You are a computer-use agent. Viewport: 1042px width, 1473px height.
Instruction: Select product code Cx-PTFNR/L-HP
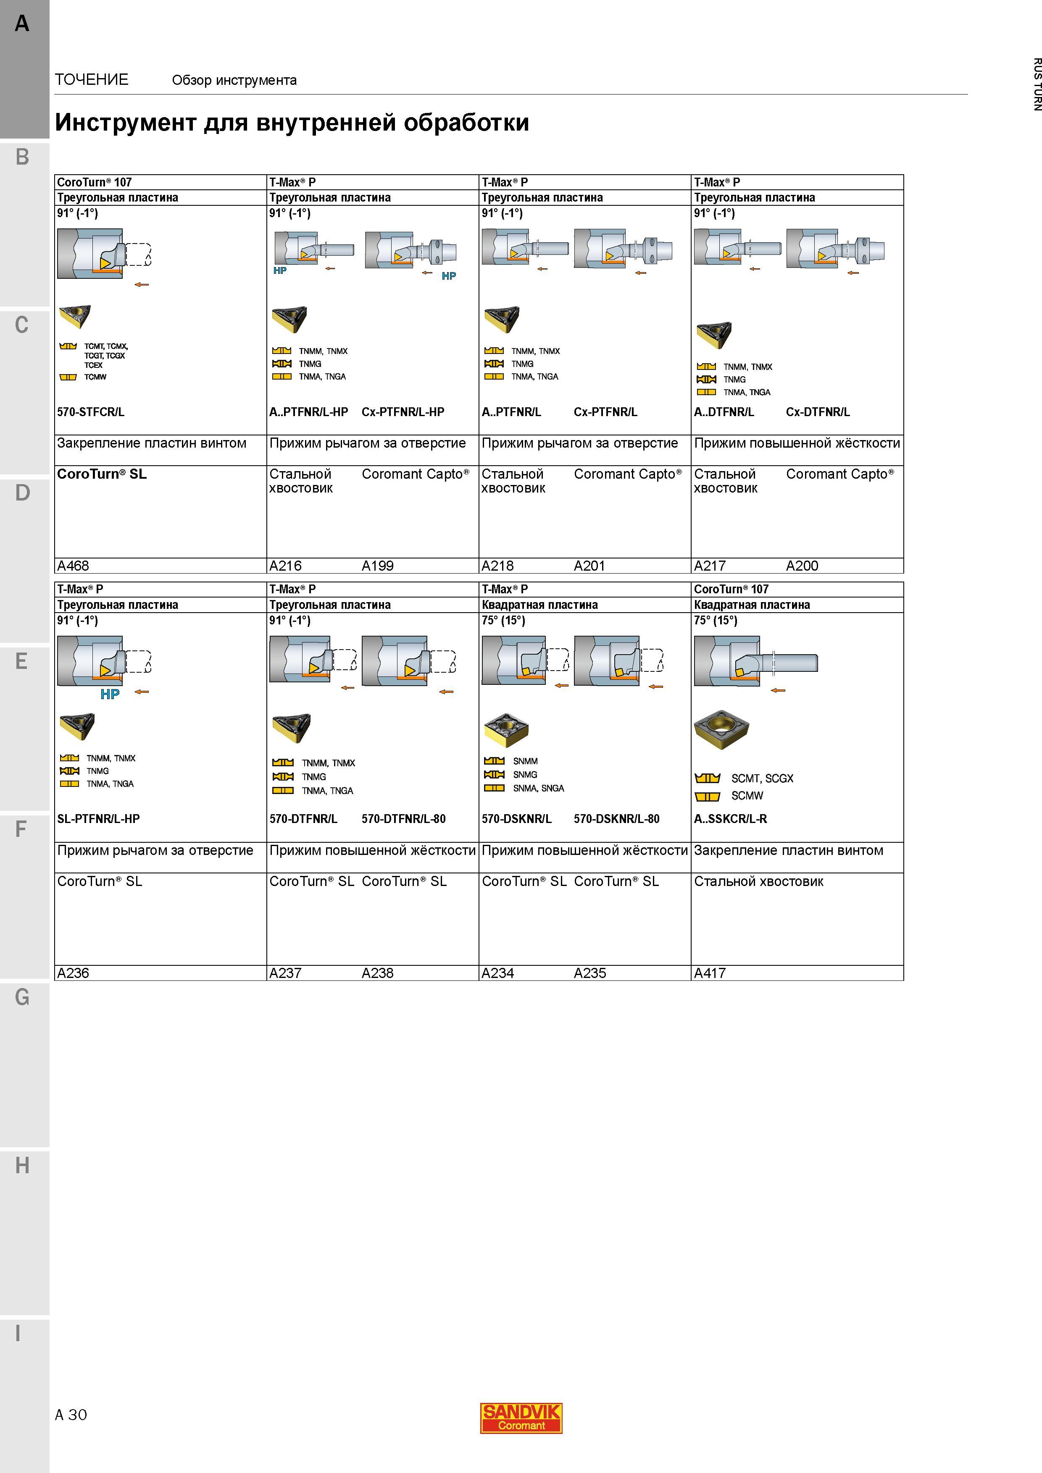click(403, 412)
